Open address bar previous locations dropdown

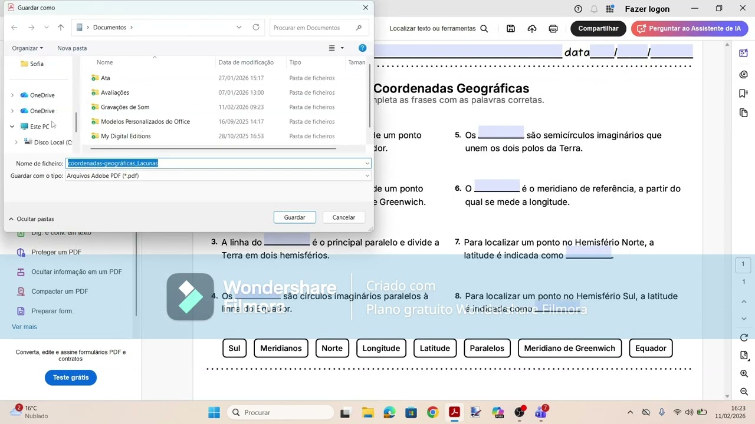pos(239,28)
